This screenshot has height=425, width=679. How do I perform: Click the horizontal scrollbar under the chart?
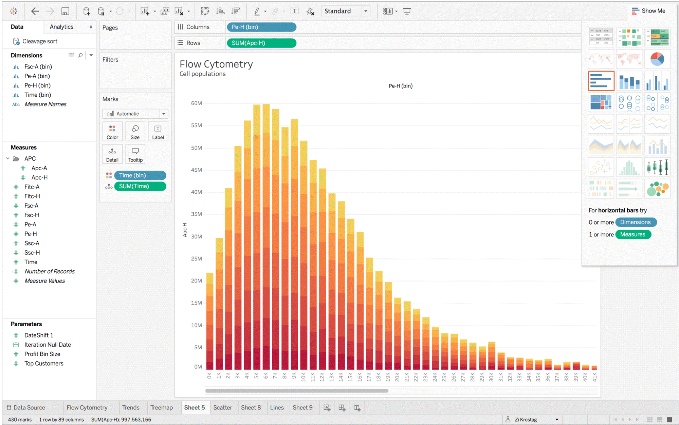(x=296, y=391)
